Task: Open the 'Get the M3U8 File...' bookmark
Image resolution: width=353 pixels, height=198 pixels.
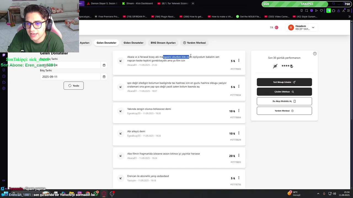Action: click(248, 16)
